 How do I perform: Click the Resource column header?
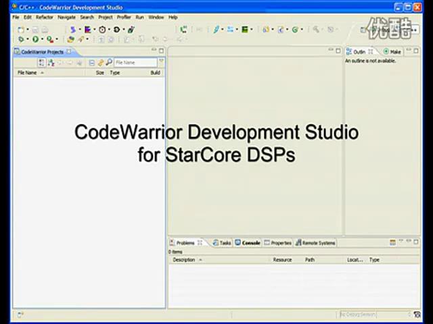coord(282,260)
